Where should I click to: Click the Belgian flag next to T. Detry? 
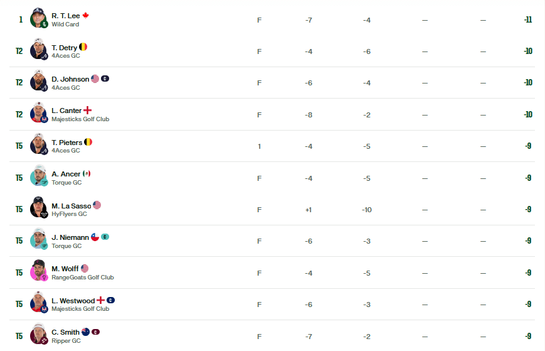click(83, 47)
